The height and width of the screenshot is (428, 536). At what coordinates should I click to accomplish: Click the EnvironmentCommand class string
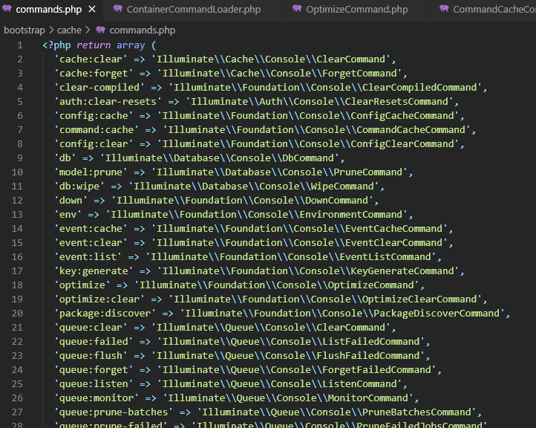[256, 215]
